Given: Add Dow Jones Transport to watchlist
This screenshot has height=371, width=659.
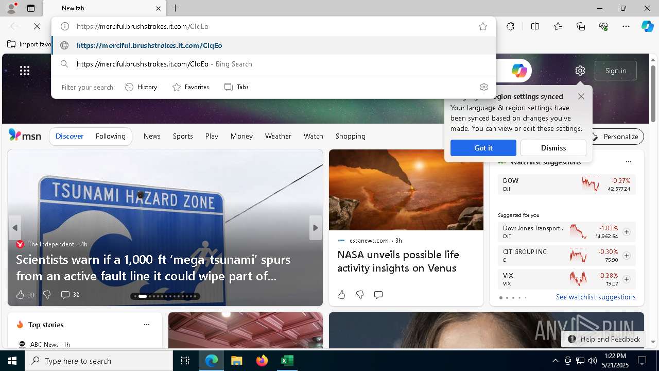Looking at the screenshot, I should [627, 232].
